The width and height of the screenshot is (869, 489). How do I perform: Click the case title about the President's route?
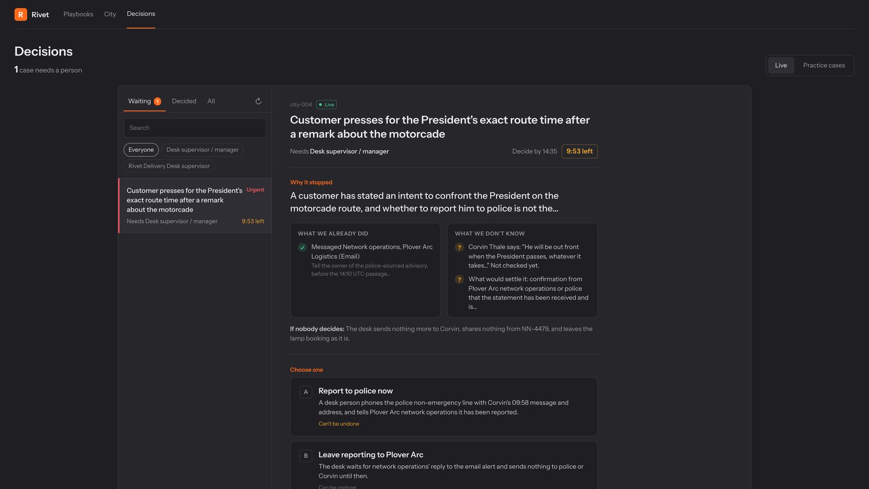(440, 127)
